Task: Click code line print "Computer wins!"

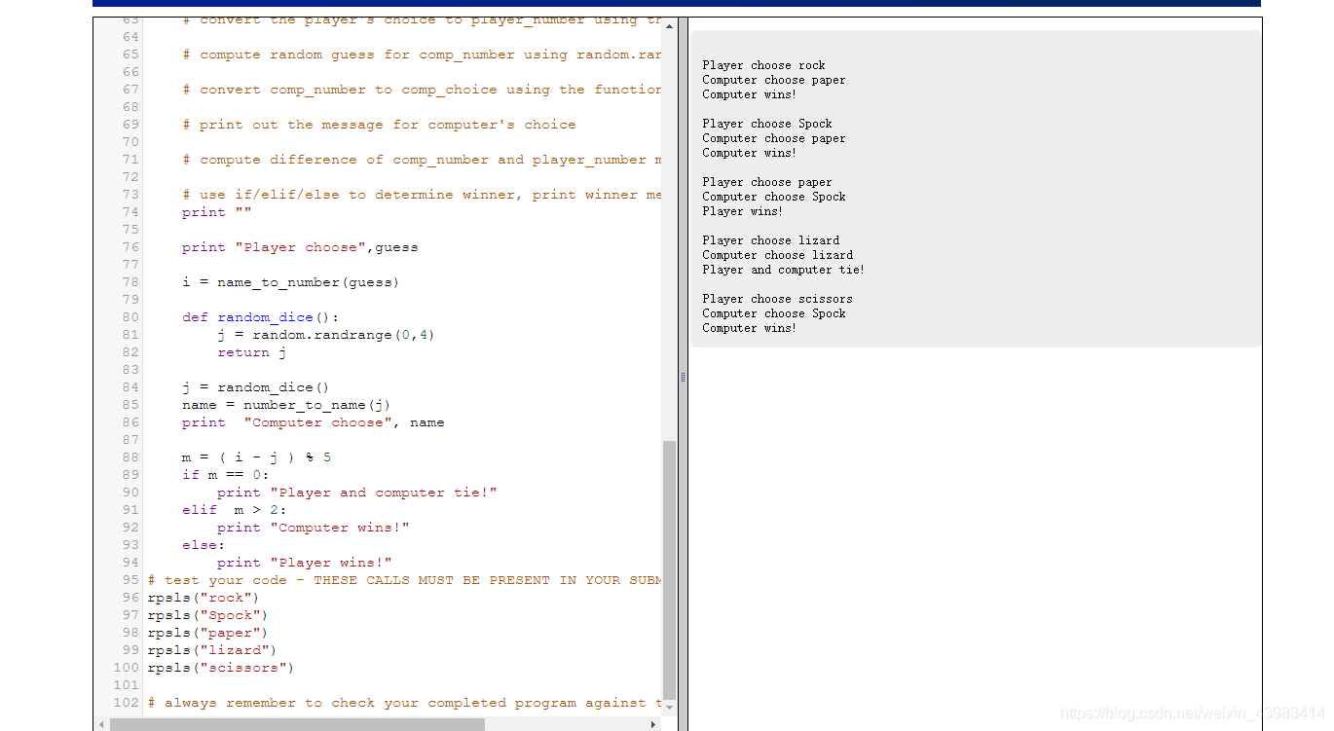Action: pos(313,528)
